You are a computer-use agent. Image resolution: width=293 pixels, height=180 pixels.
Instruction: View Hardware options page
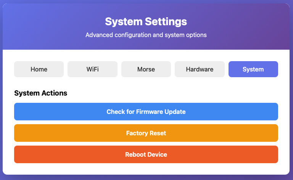click(x=200, y=69)
